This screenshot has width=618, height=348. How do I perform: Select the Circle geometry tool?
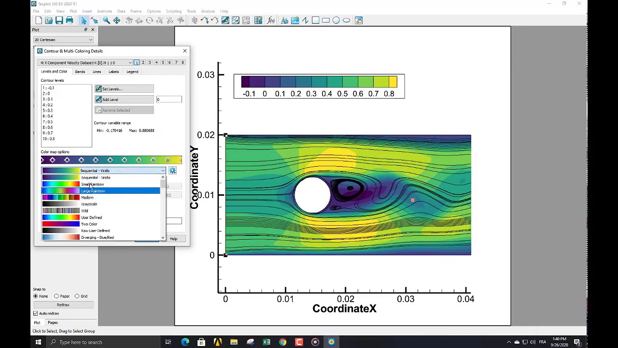tap(336, 20)
